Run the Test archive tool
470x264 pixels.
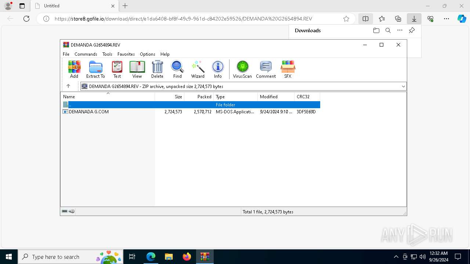[x=117, y=69]
